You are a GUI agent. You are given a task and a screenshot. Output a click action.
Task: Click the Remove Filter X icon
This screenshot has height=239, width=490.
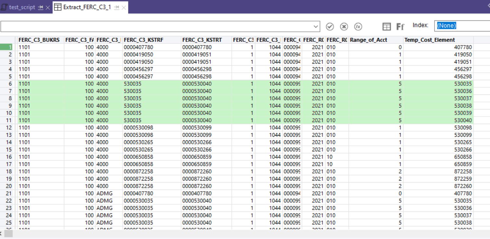coord(344,27)
